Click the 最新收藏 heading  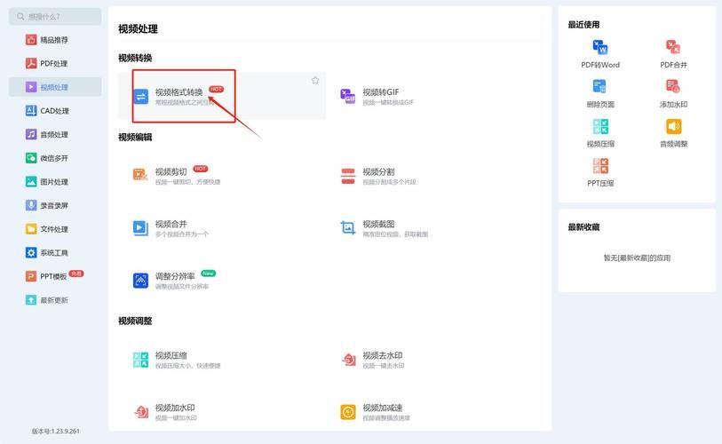point(583,227)
